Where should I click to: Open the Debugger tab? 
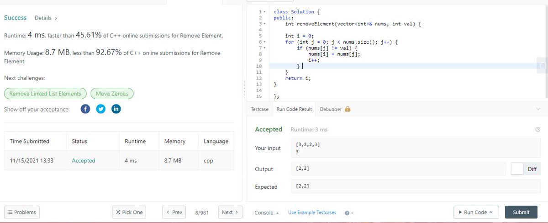pyautogui.click(x=330, y=109)
